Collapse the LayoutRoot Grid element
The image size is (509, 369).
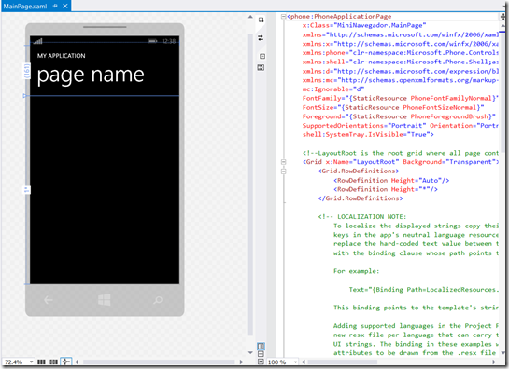point(283,162)
